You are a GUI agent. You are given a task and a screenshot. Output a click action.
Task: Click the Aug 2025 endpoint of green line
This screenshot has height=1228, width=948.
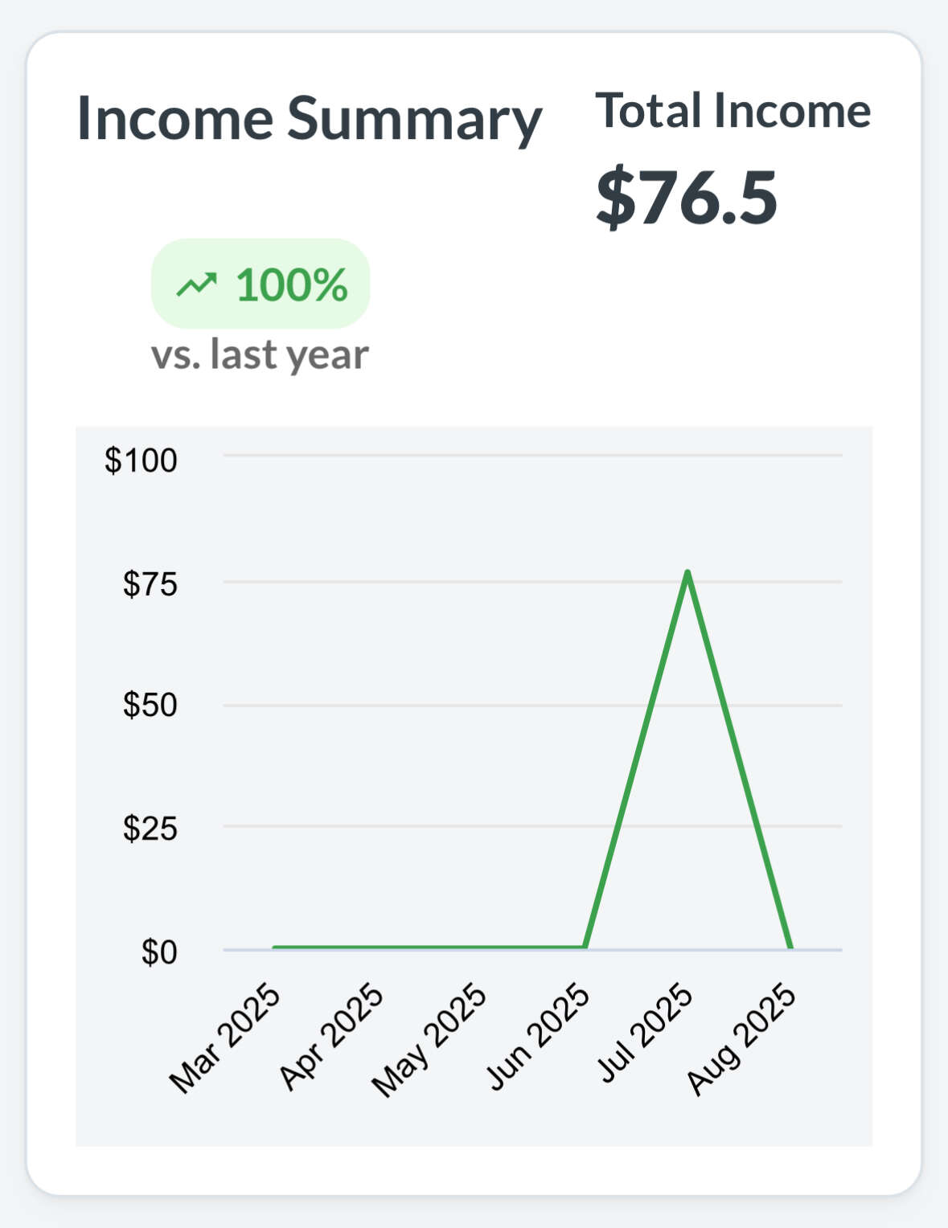(790, 948)
